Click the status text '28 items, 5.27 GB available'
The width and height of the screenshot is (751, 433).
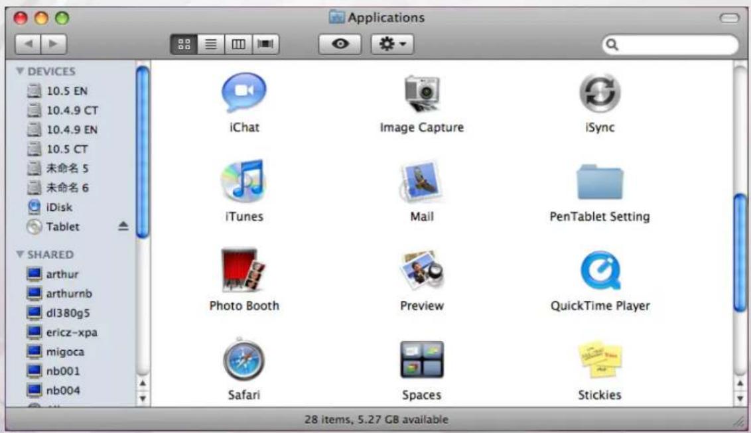(x=376, y=420)
